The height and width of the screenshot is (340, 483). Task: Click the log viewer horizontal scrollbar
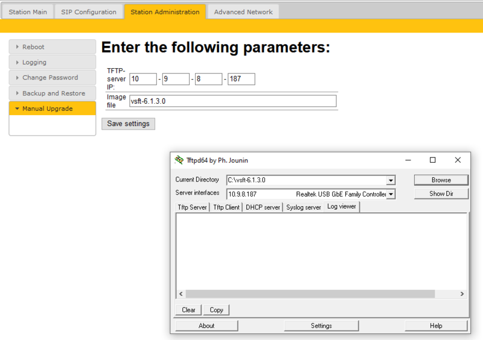[310, 294]
